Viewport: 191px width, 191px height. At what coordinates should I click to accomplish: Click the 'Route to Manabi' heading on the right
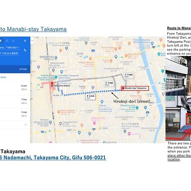click(x=179, y=28)
